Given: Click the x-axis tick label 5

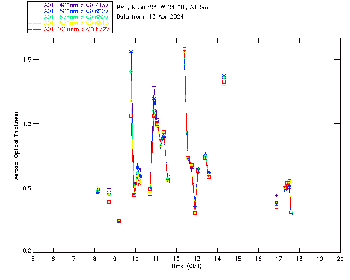Looking at the screenshot, I should click(x=33, y=259).
